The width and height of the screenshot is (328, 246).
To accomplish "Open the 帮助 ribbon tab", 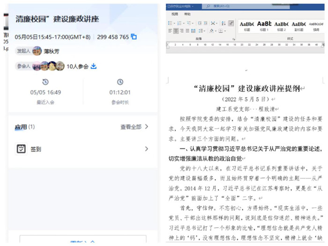I will (187, 14).
